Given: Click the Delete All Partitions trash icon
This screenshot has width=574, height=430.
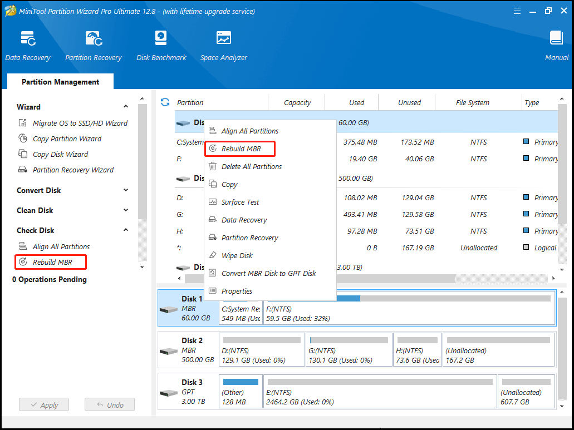Looking at the screenshot, I should click(x=213, y=166).
